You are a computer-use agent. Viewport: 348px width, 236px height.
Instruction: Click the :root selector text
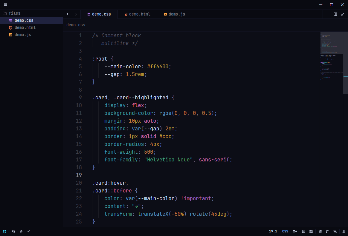100,59
